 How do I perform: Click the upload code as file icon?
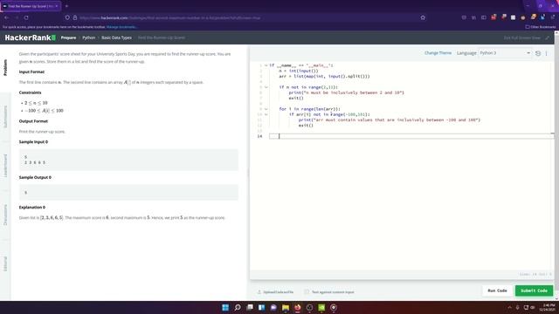(x=259, y=292)
